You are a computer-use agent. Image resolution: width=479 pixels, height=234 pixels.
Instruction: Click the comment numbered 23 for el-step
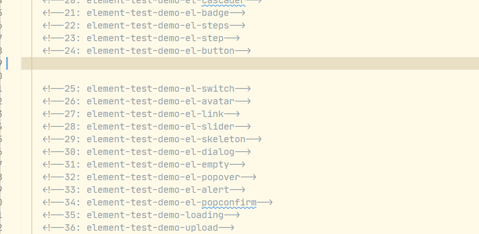(141, 38)
